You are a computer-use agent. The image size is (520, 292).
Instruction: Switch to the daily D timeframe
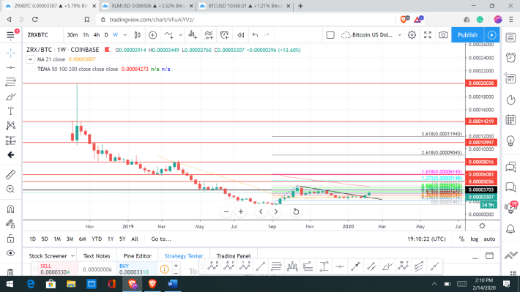[x=106, y=35]
